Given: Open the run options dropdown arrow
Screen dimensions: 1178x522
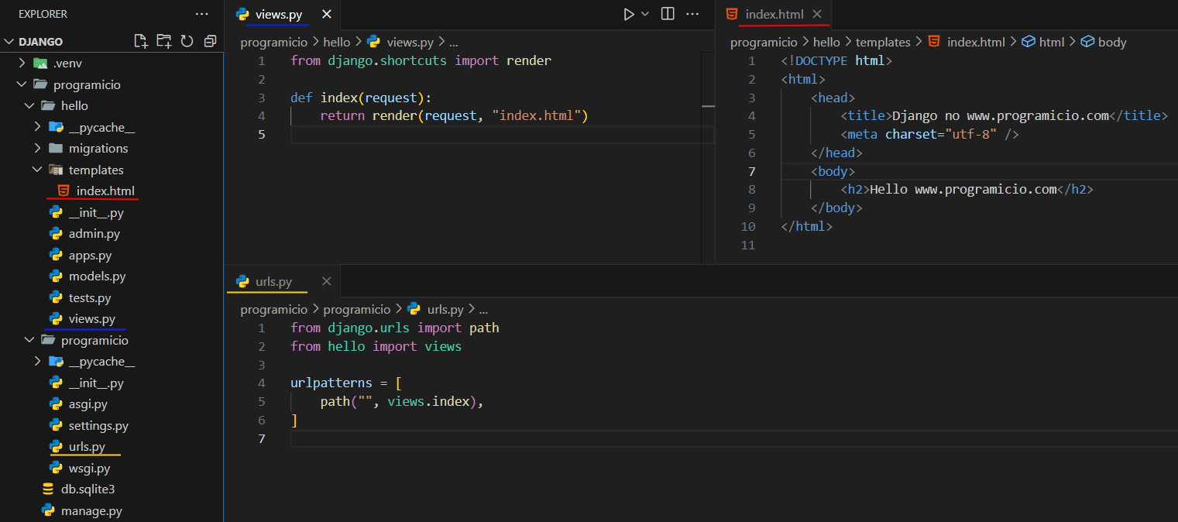Looking at the screenshot, I should 645,14.
